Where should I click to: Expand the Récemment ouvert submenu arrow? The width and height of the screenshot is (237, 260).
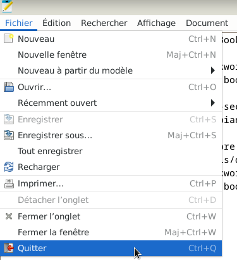click(x=213, y=103)
